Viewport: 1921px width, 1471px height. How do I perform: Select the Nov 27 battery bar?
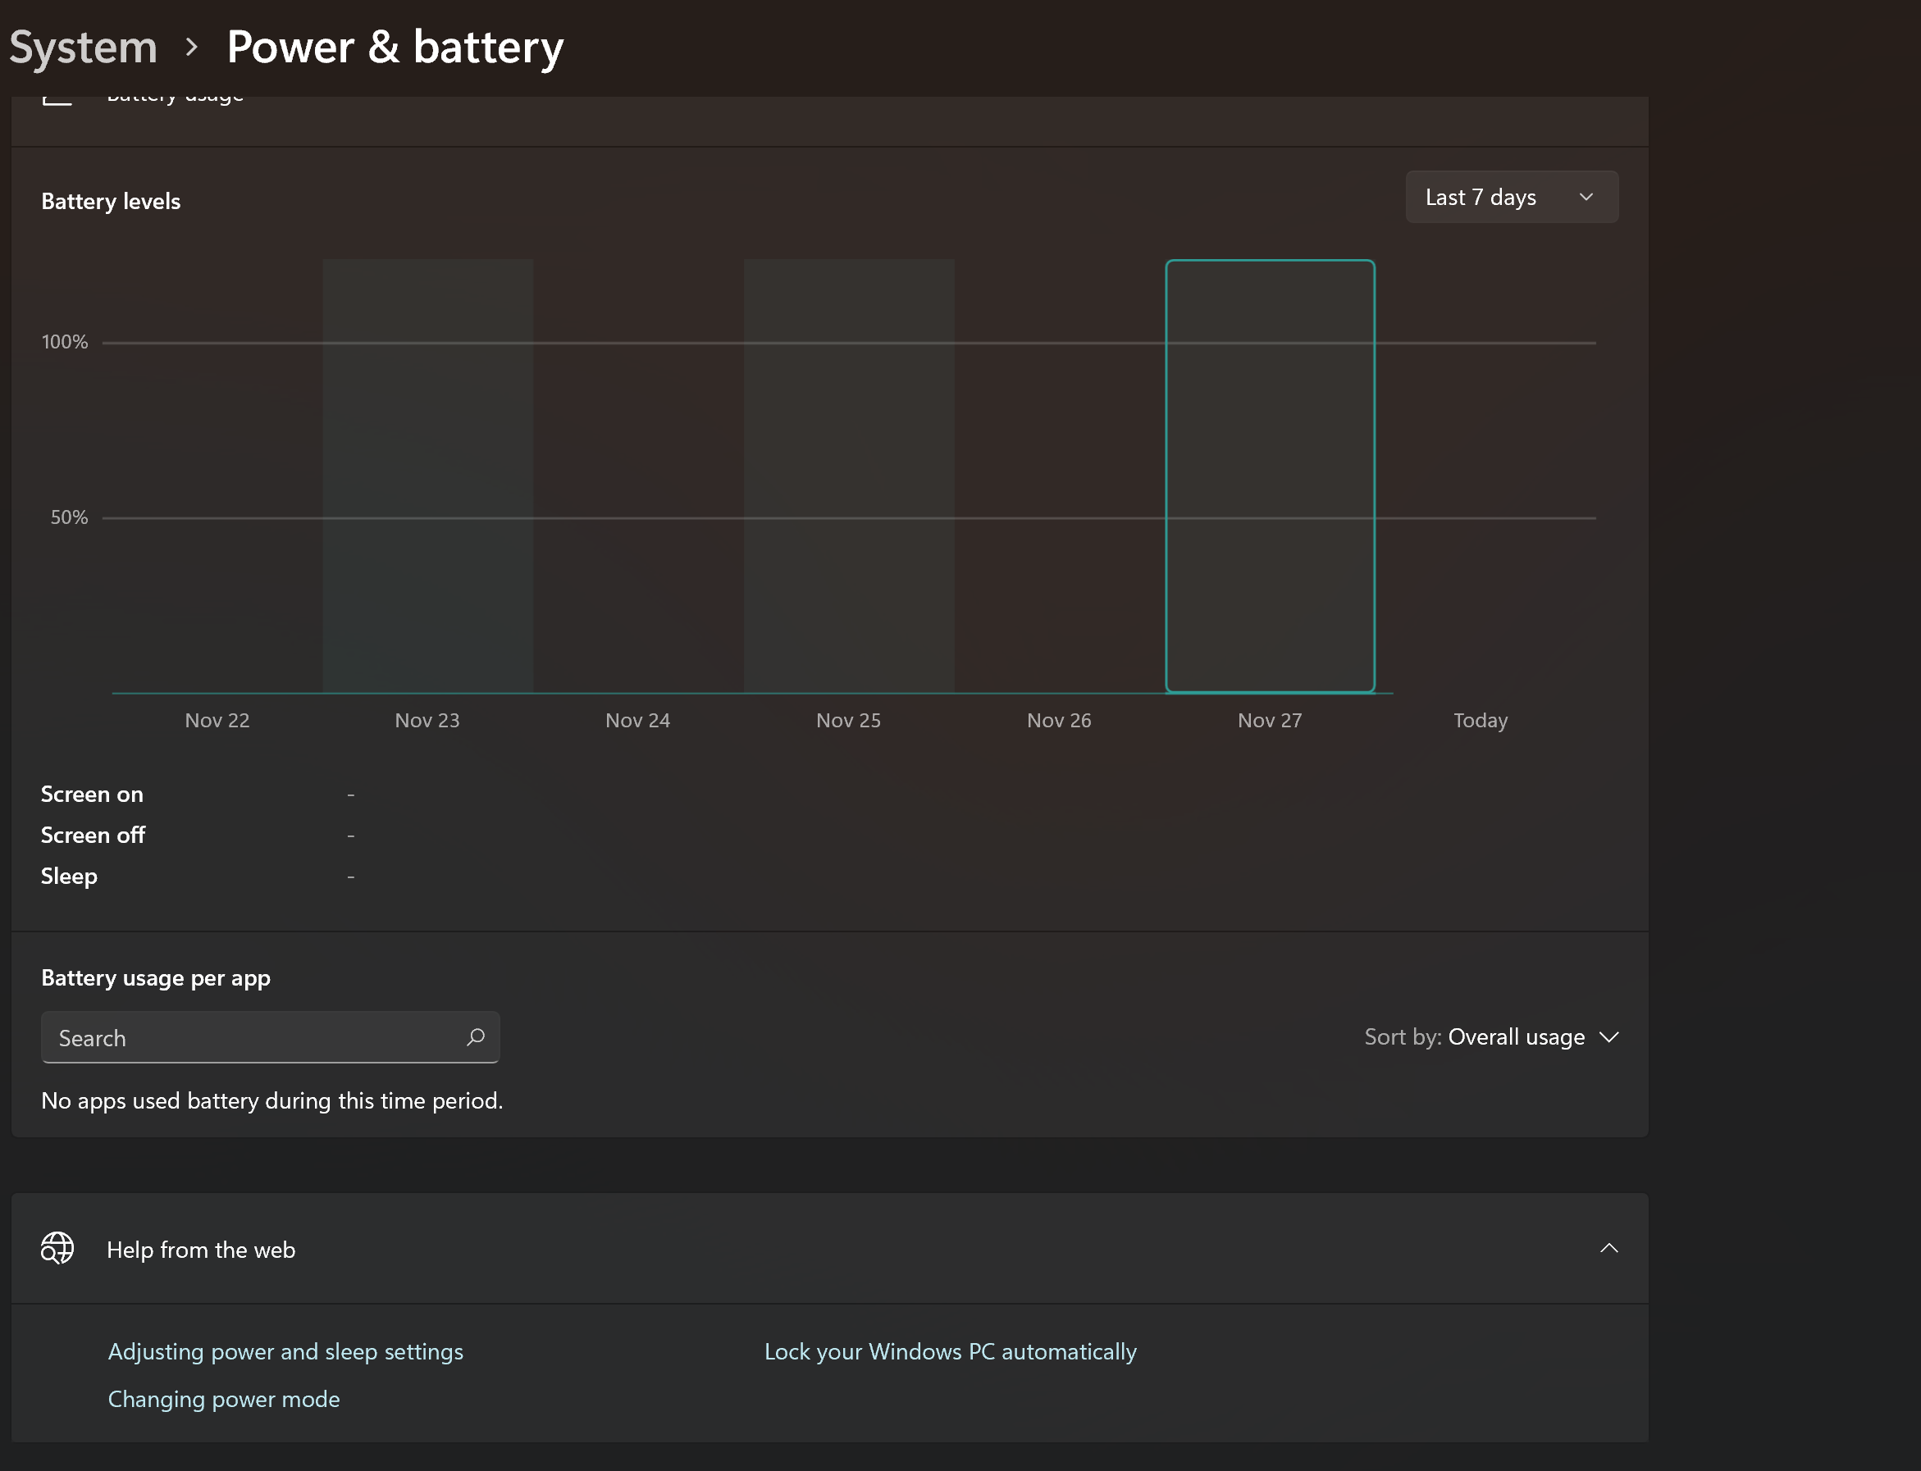[x=1269, y=476]
